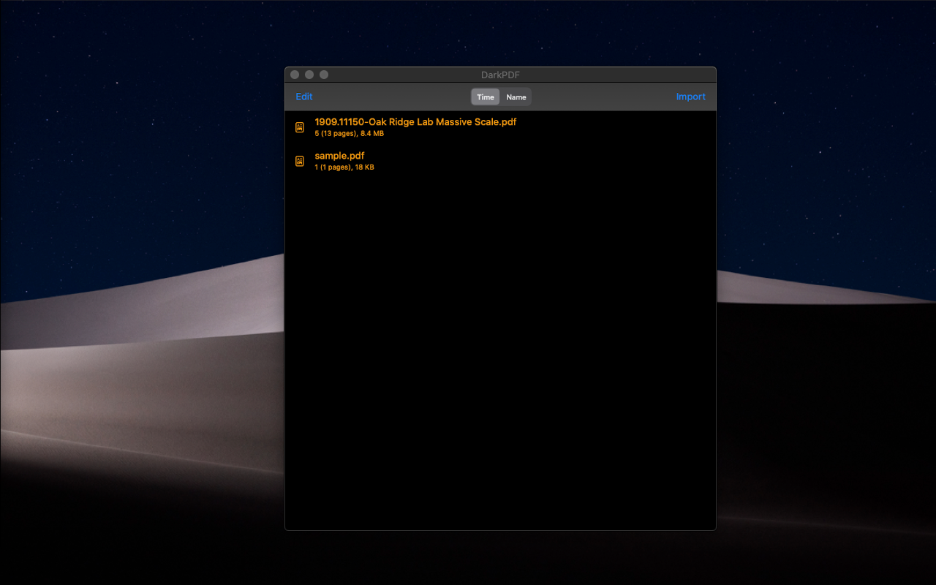
Task: Sort documents by Time
Action: pyautogui.click(x=486, y=97)
